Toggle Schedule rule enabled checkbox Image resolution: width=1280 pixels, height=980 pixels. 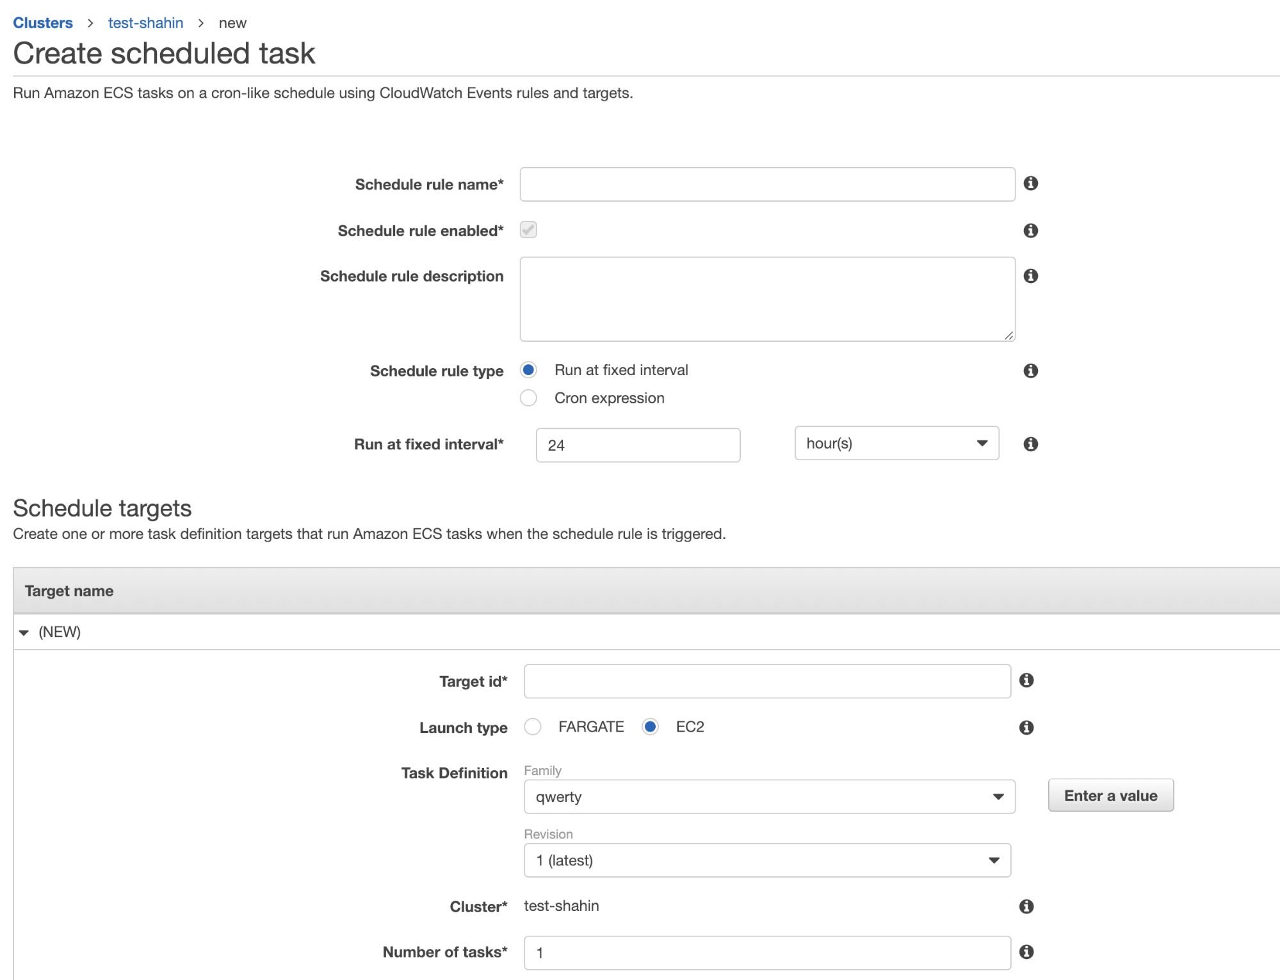(528, 230)
